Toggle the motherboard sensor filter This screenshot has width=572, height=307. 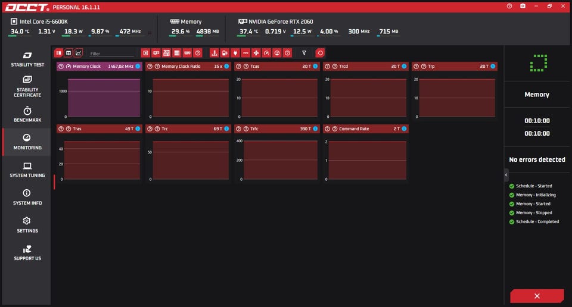(166, 53)
